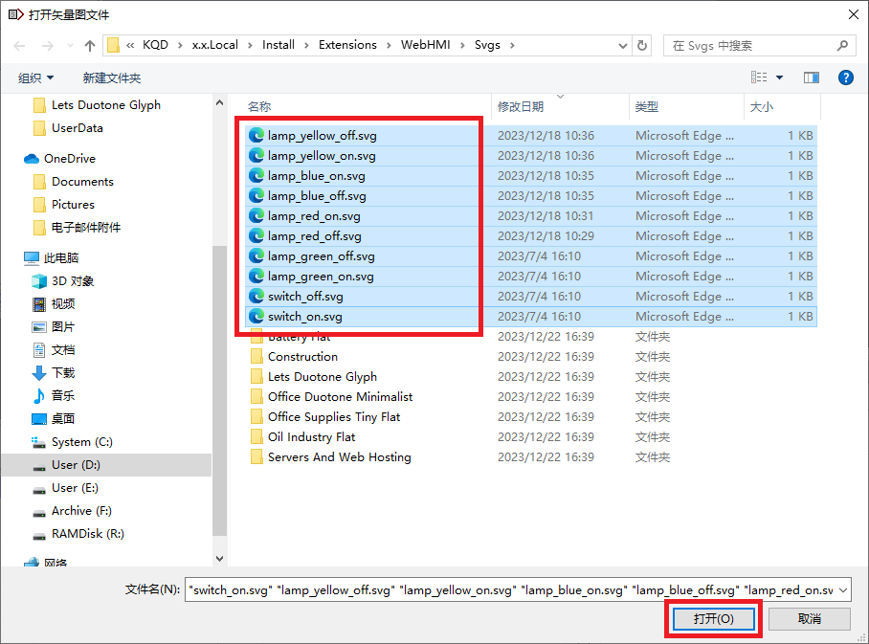
Task: Click the Forward navigation arrow
Action: [48, 45]
